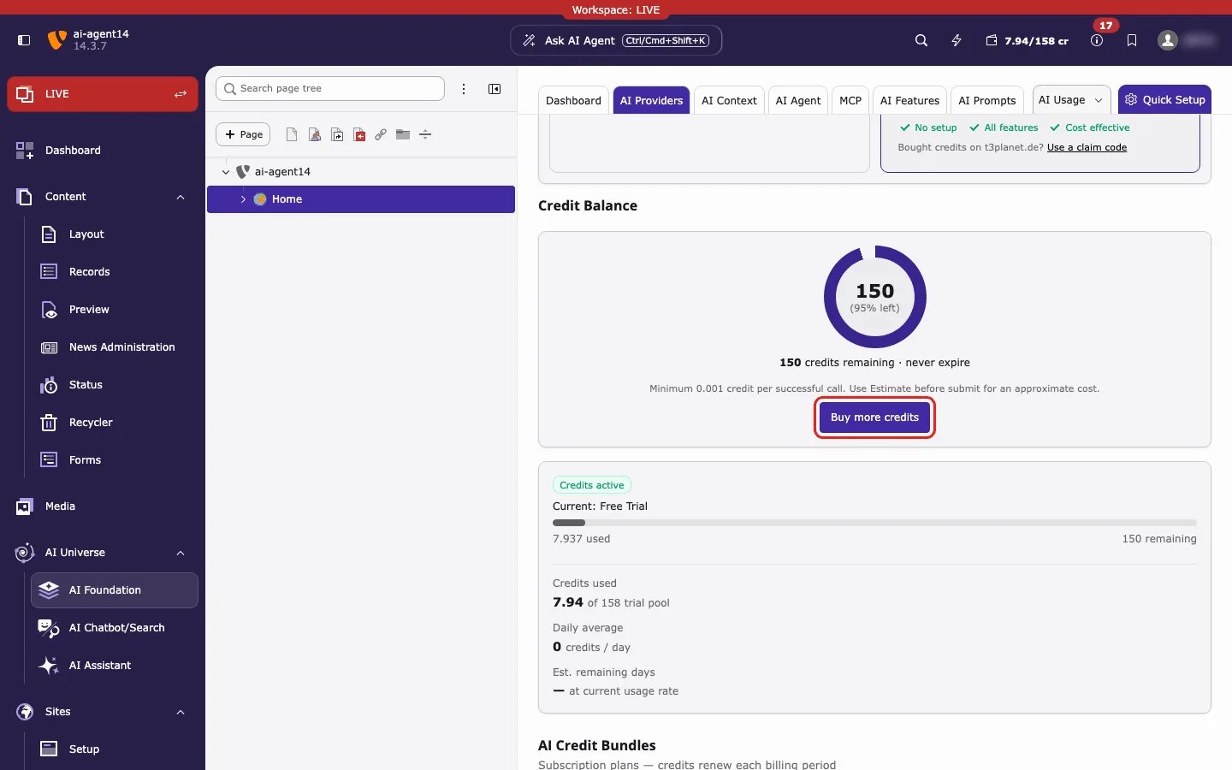Viewport: 1232px width, 770px height.
Task: Open the Recycler module
Action: tap(115, 423)
